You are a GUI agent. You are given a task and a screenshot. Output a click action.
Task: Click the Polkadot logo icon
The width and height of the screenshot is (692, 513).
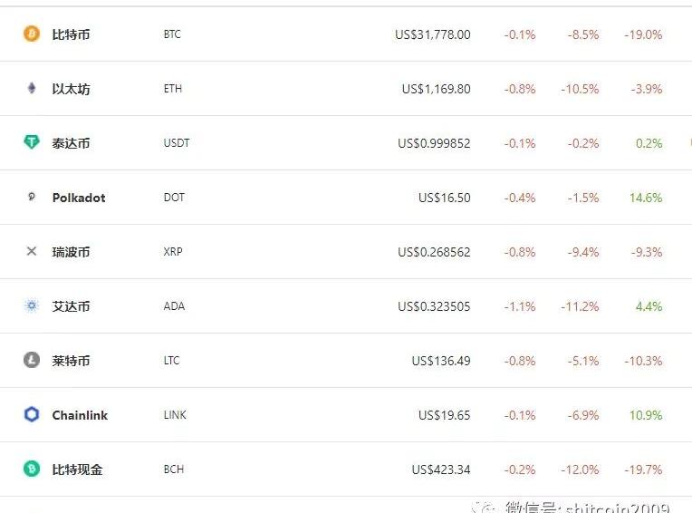point(32,197)
